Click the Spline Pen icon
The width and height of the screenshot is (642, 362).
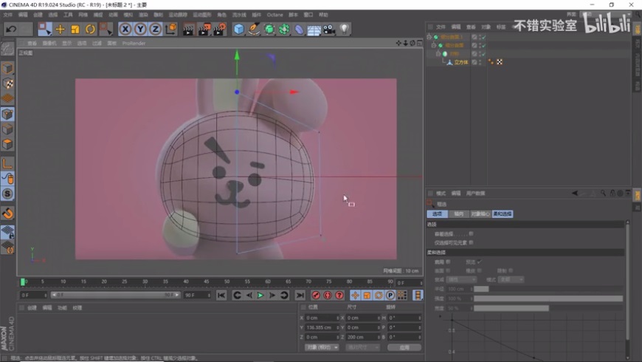pyautogui.click(x=254, y=29)
